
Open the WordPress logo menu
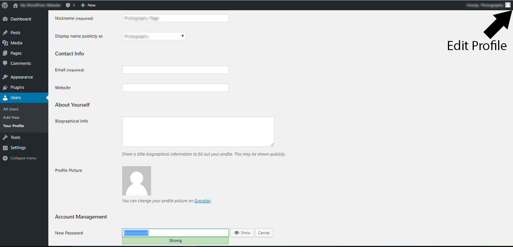coord(5,5)
